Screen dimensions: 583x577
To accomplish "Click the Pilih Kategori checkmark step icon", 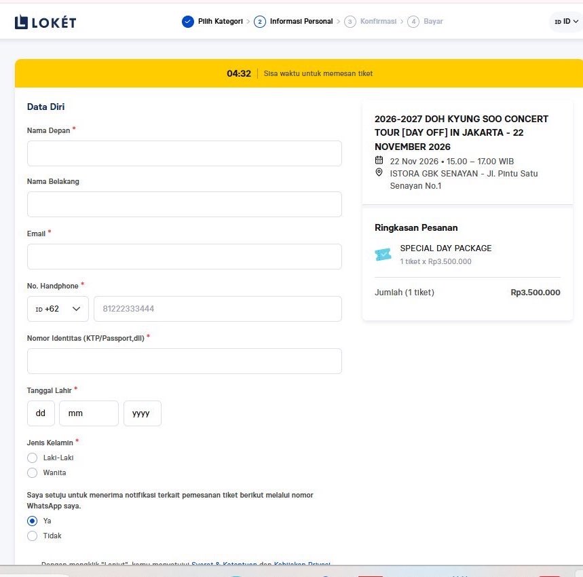I will [x=188, y=22].
